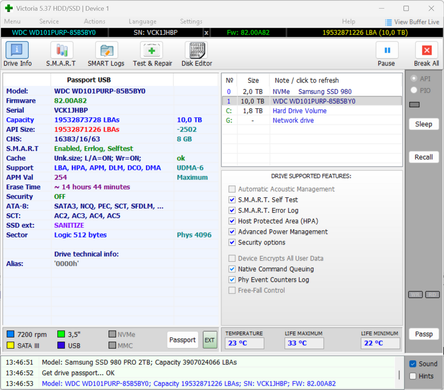Select WDC WD101PURP-85B5BY0 in drive list

tap(312, 101)
